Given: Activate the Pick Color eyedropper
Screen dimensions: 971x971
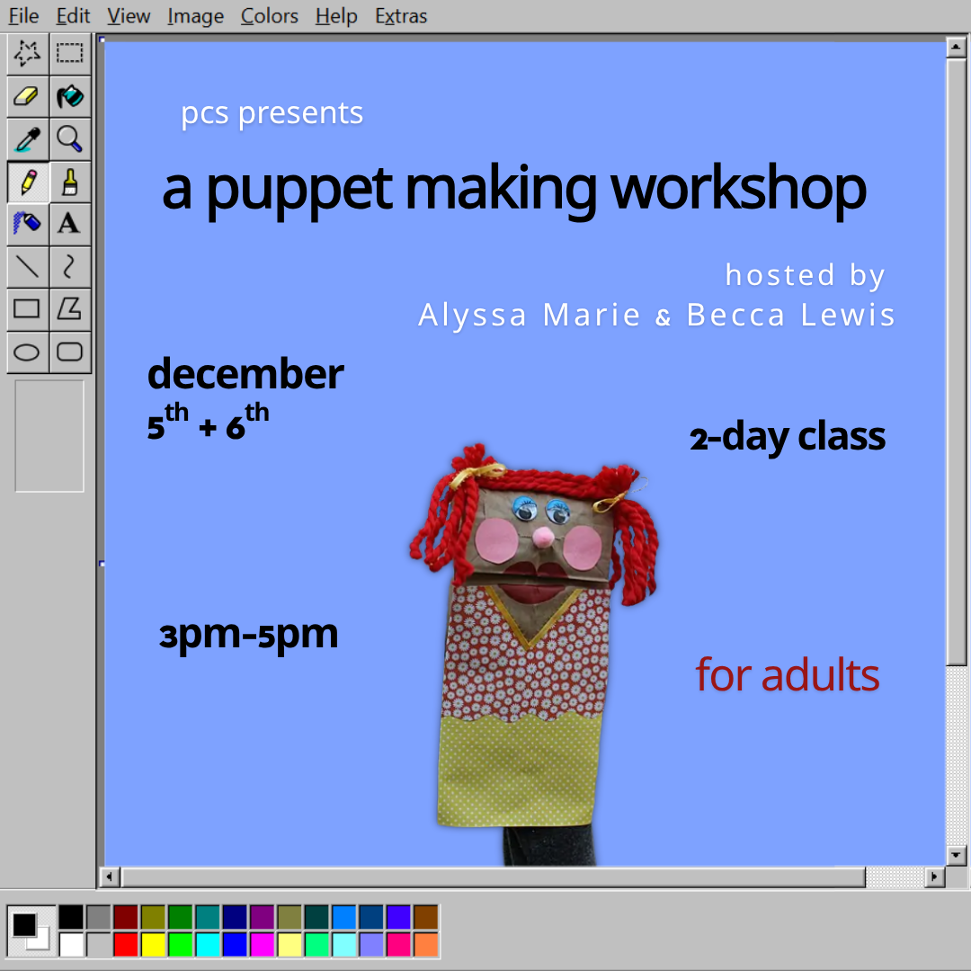Looking at the screenshot, I should pos(28,139).
